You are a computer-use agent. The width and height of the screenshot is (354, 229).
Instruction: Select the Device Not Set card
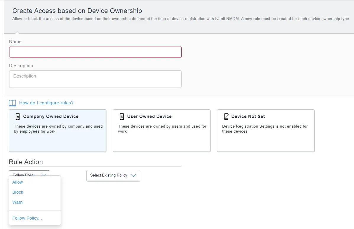tap(266, 131)
